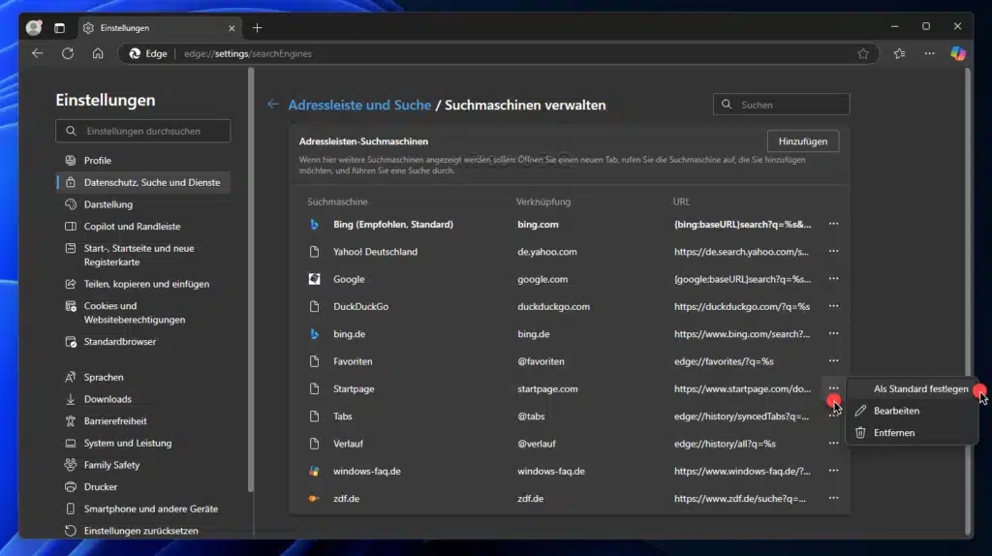Click the windows-faq.de favicon
This screenshot has height=556, width=992.
(x=315, y=471)
